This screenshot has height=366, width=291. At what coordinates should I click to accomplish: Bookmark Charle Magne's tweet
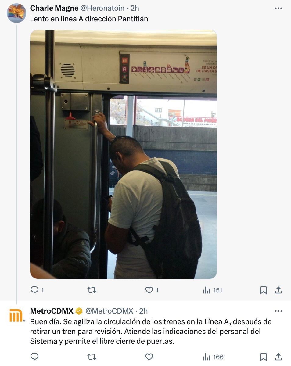click(x=264, y=290)
